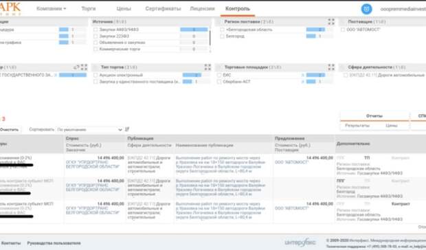
Task: Open the Сертификаты tab
Action: coord(163,9)
